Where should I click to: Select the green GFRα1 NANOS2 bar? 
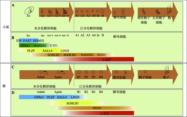point(36,45)
